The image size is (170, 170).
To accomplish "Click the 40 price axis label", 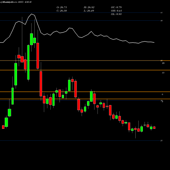I will click(161, 21).
